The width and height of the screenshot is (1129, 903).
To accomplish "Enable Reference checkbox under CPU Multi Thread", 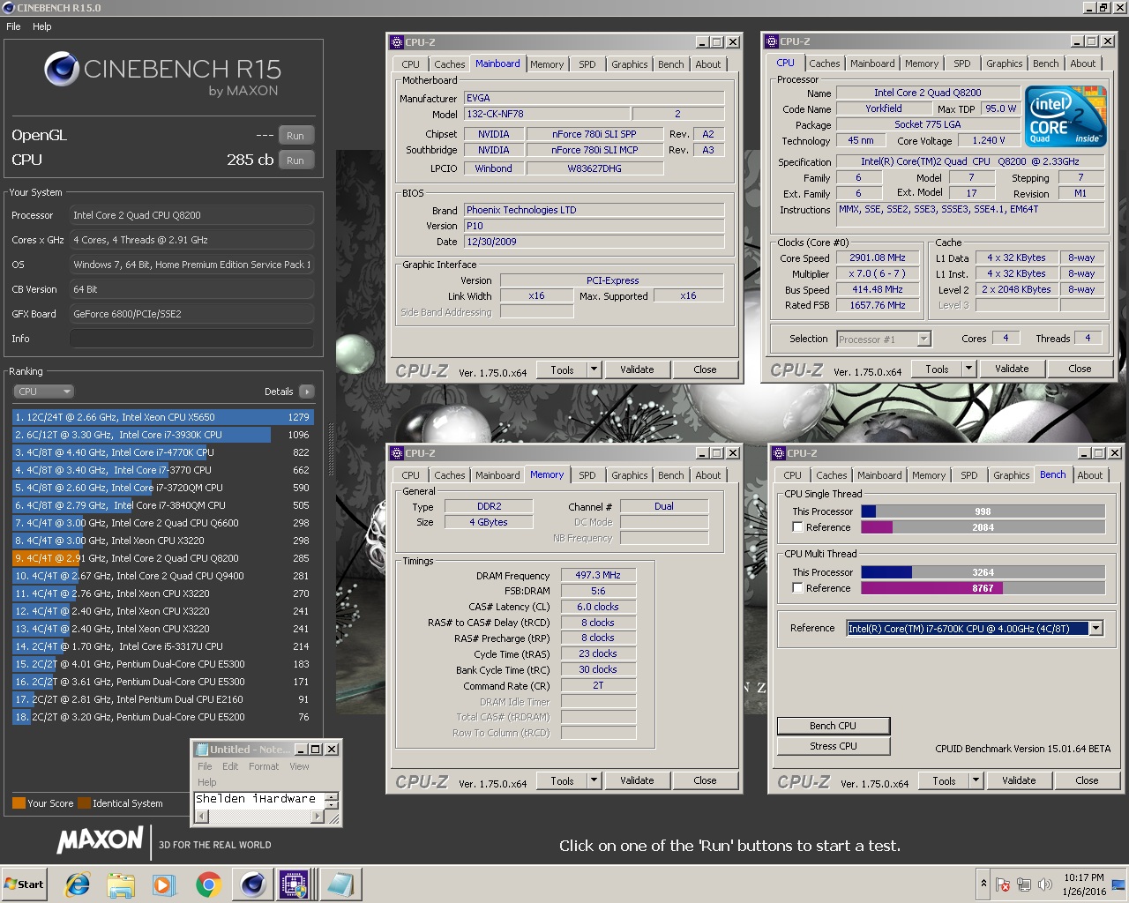I will 797,588.
